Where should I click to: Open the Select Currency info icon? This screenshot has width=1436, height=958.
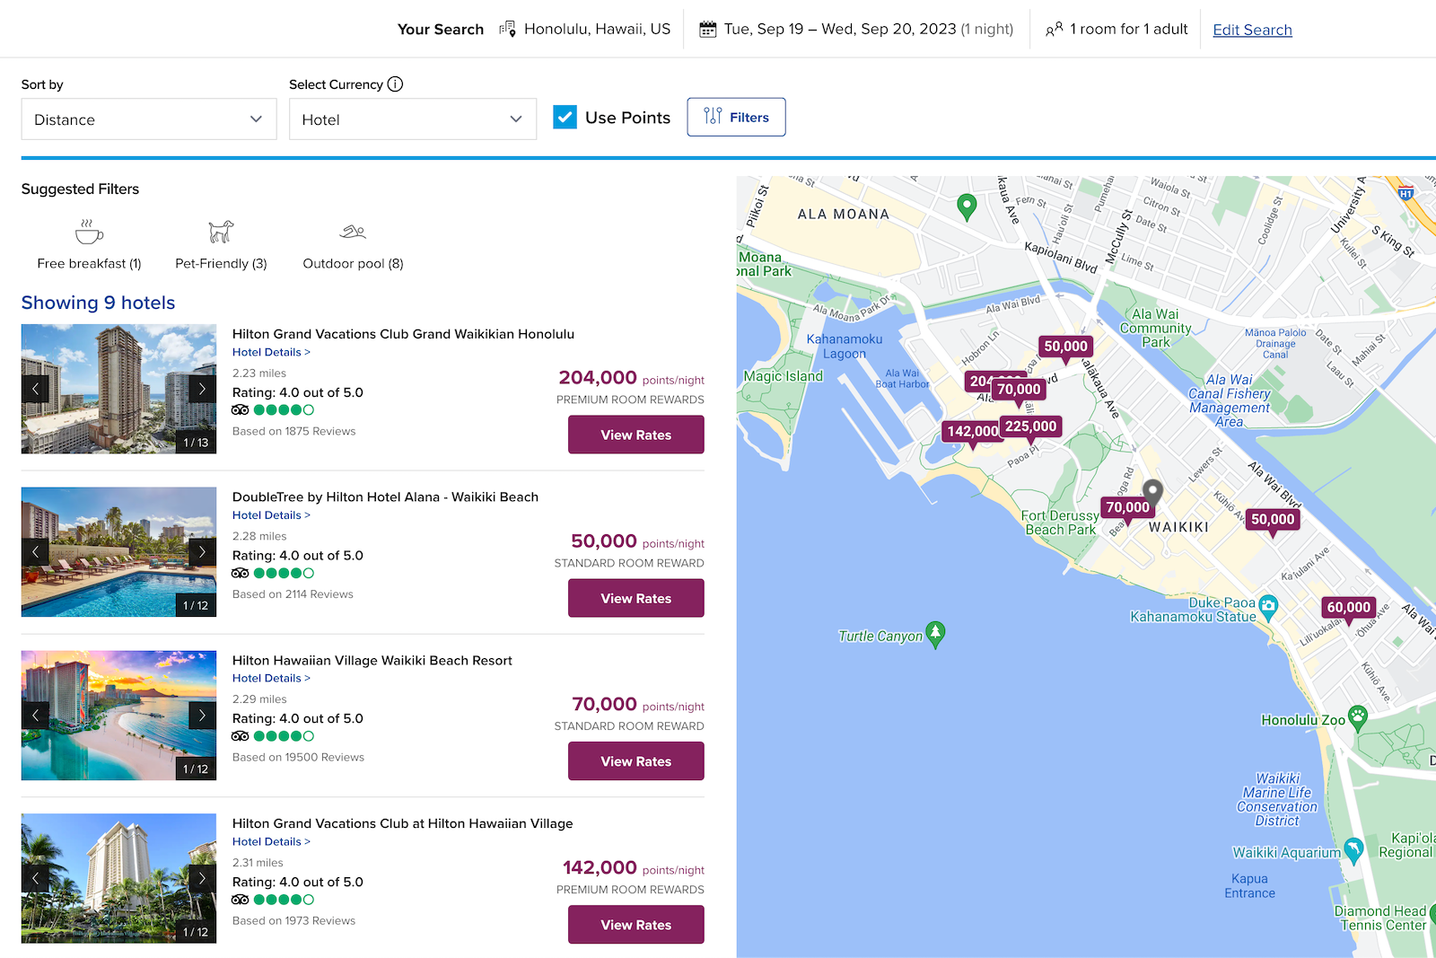[395, 83]
